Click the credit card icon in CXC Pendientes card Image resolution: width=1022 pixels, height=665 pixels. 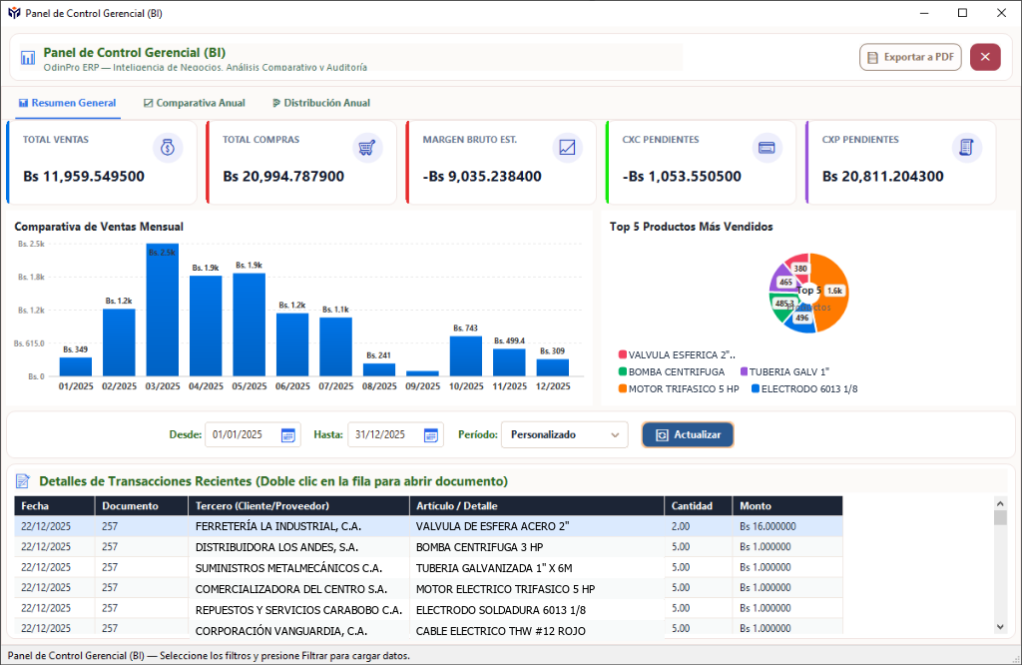coord(766,148)
